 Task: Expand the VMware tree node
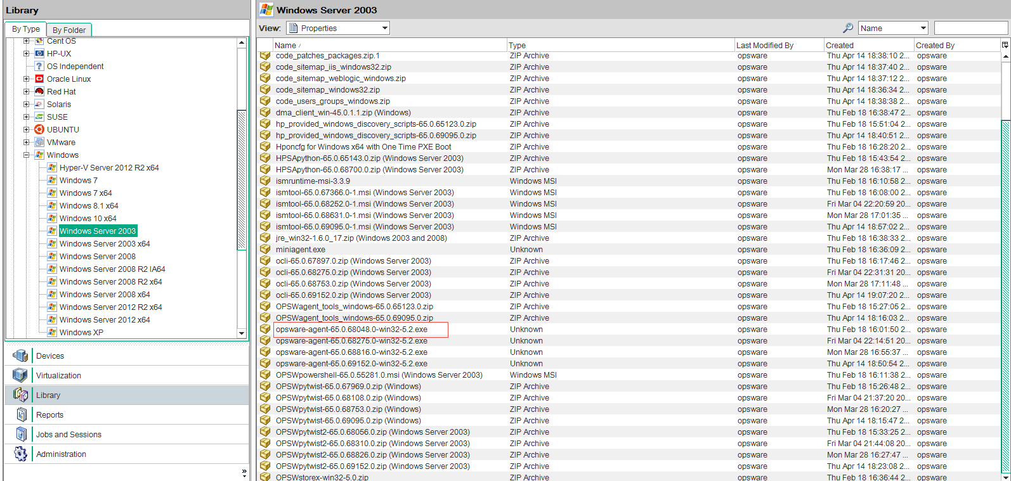pos(27,142)
